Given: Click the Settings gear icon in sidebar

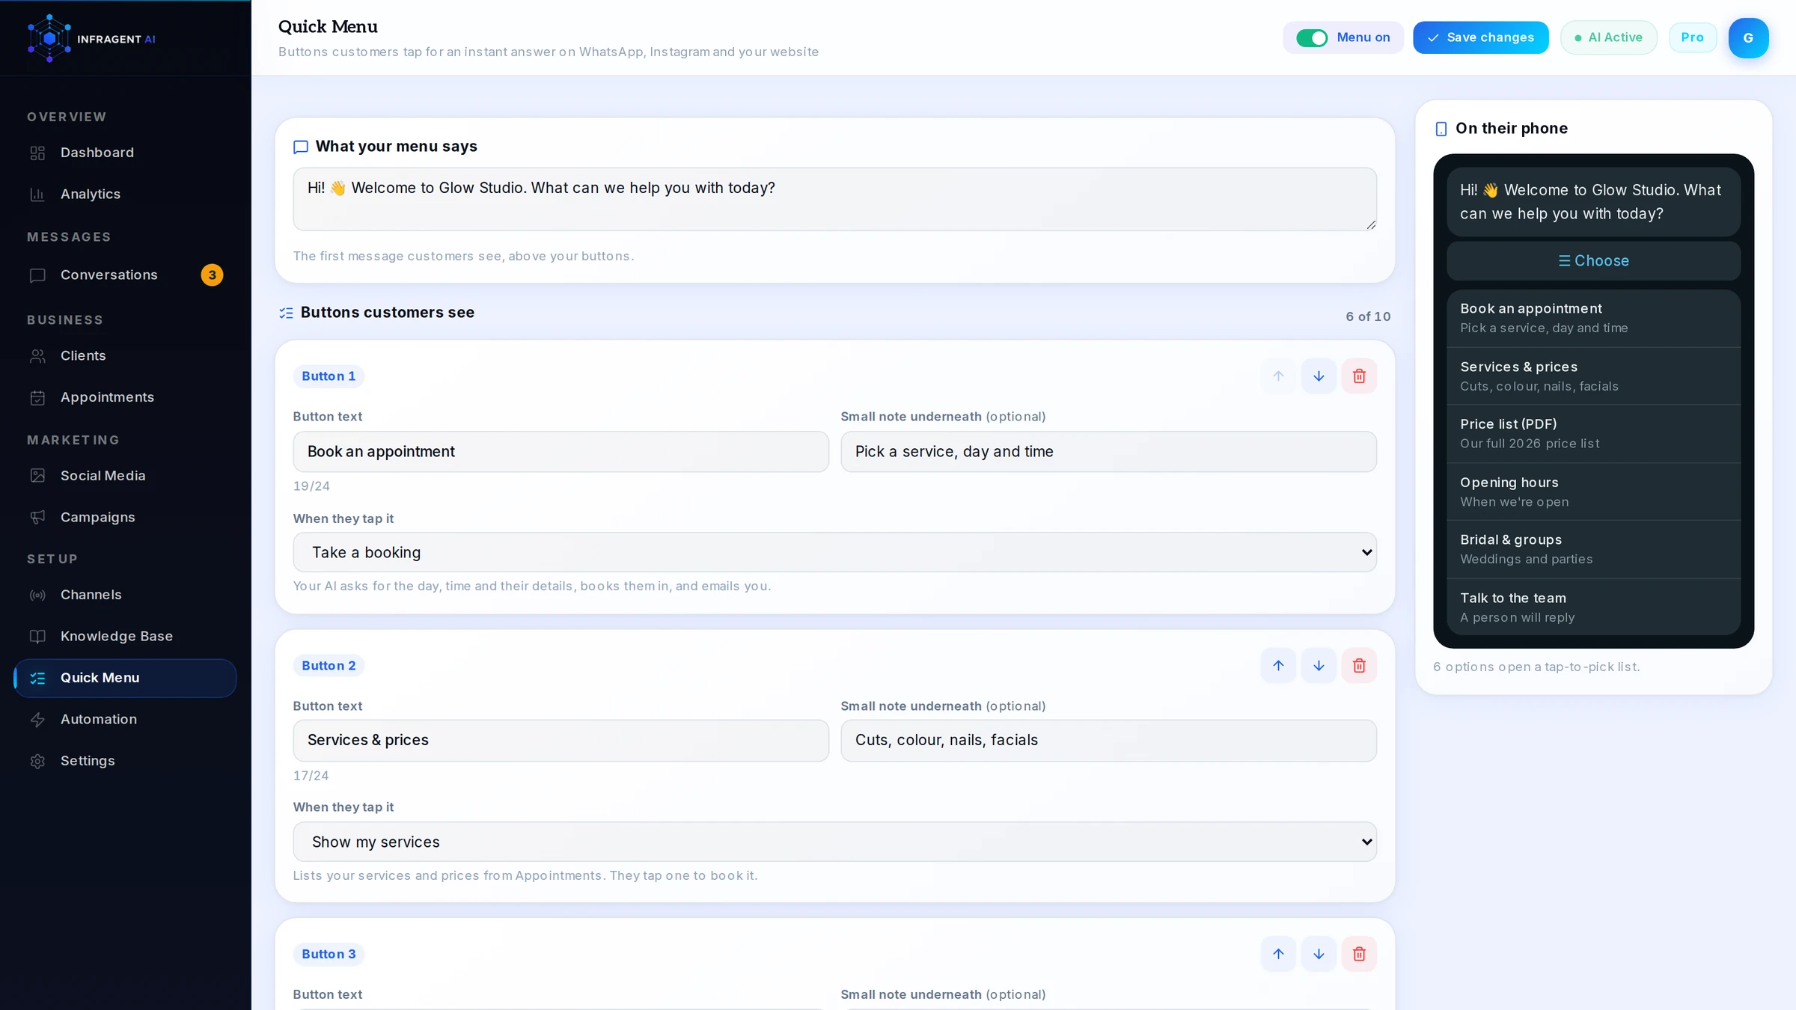Looking at the screenshot, I should pyautogui.click(x=37, y=761).
